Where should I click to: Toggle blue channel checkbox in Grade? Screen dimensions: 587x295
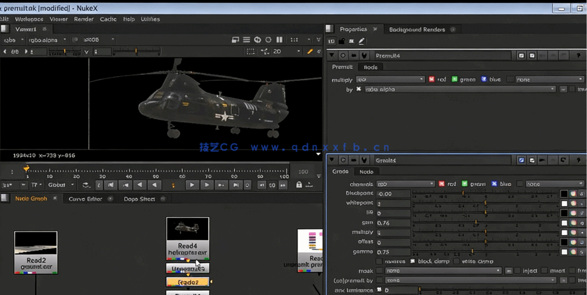[x=494, y=184]
